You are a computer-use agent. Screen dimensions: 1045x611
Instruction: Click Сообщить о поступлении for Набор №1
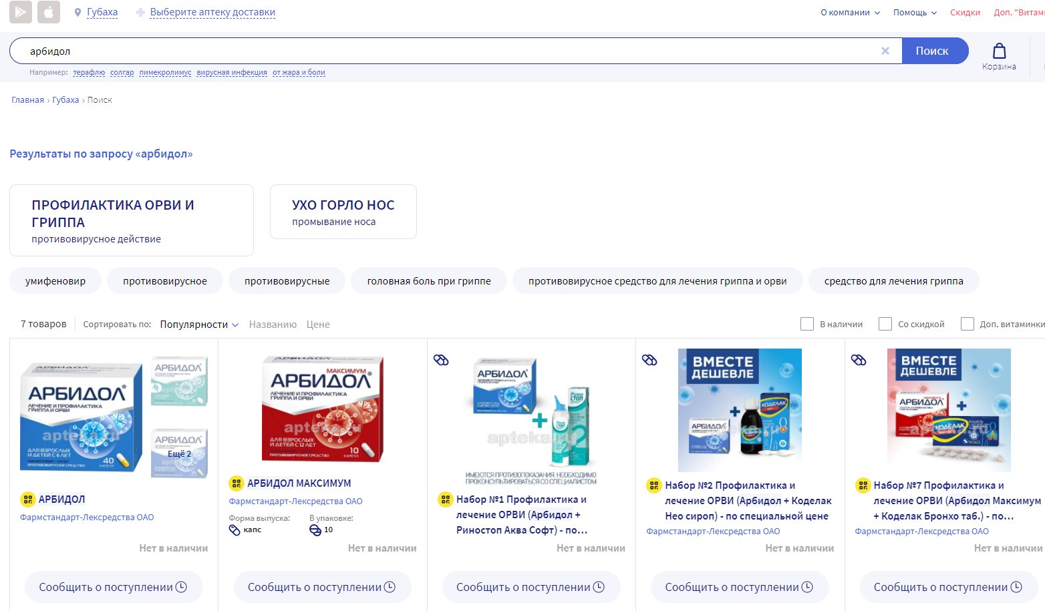point(531,587)
